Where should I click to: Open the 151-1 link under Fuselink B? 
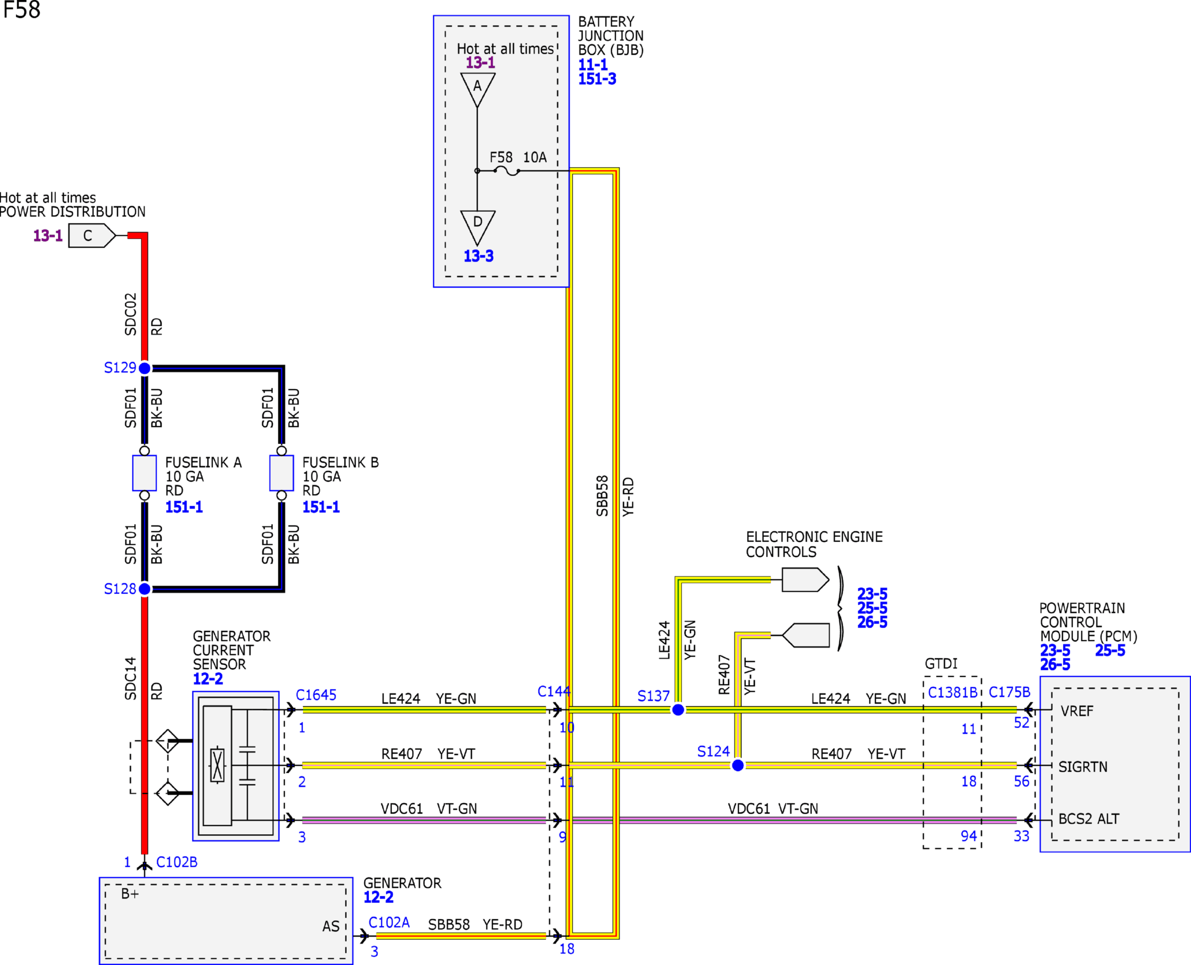point(321,507)
